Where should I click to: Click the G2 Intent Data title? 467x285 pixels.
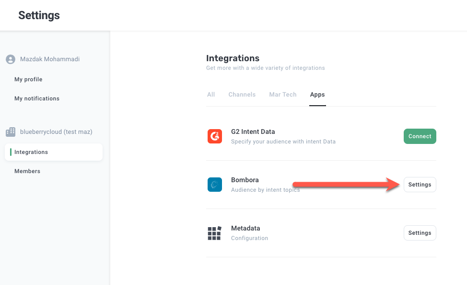pos(253,132)
